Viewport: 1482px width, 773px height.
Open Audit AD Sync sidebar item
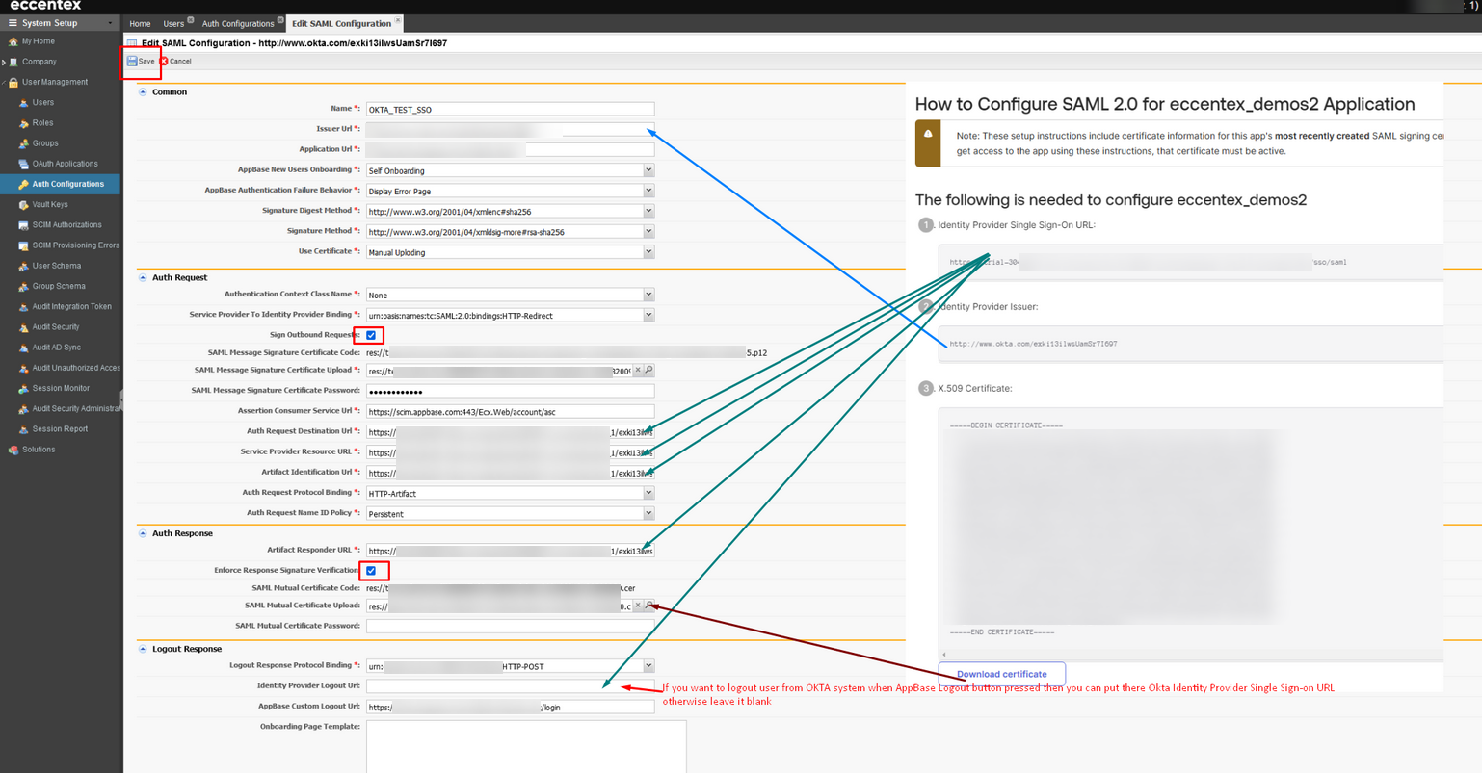[56, 347]
